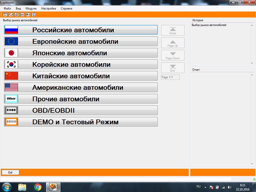Click the Scantronic taskbar icon
Viewport: 256px width, 192px height.
53,187
